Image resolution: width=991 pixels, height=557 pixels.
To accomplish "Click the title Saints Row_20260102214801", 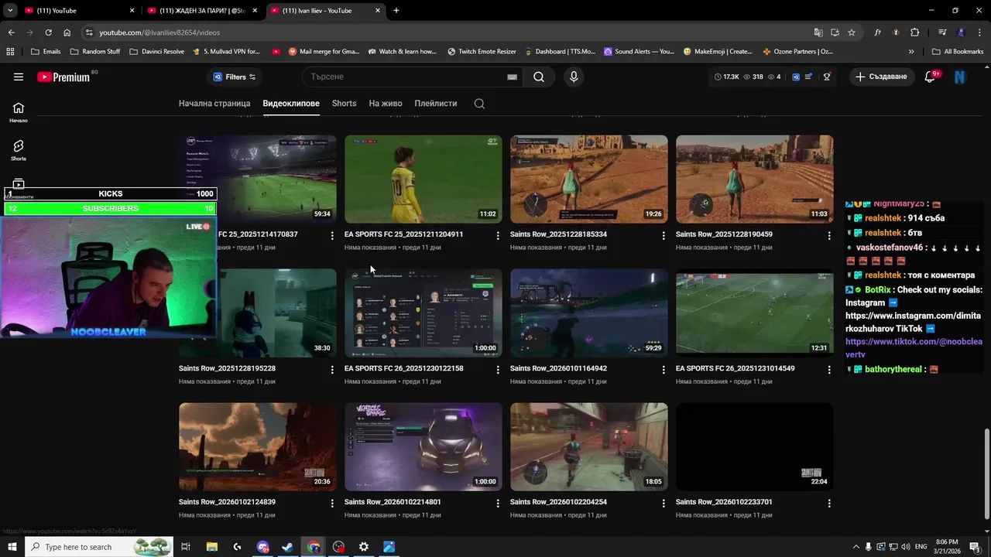I will tap(393, 502).
